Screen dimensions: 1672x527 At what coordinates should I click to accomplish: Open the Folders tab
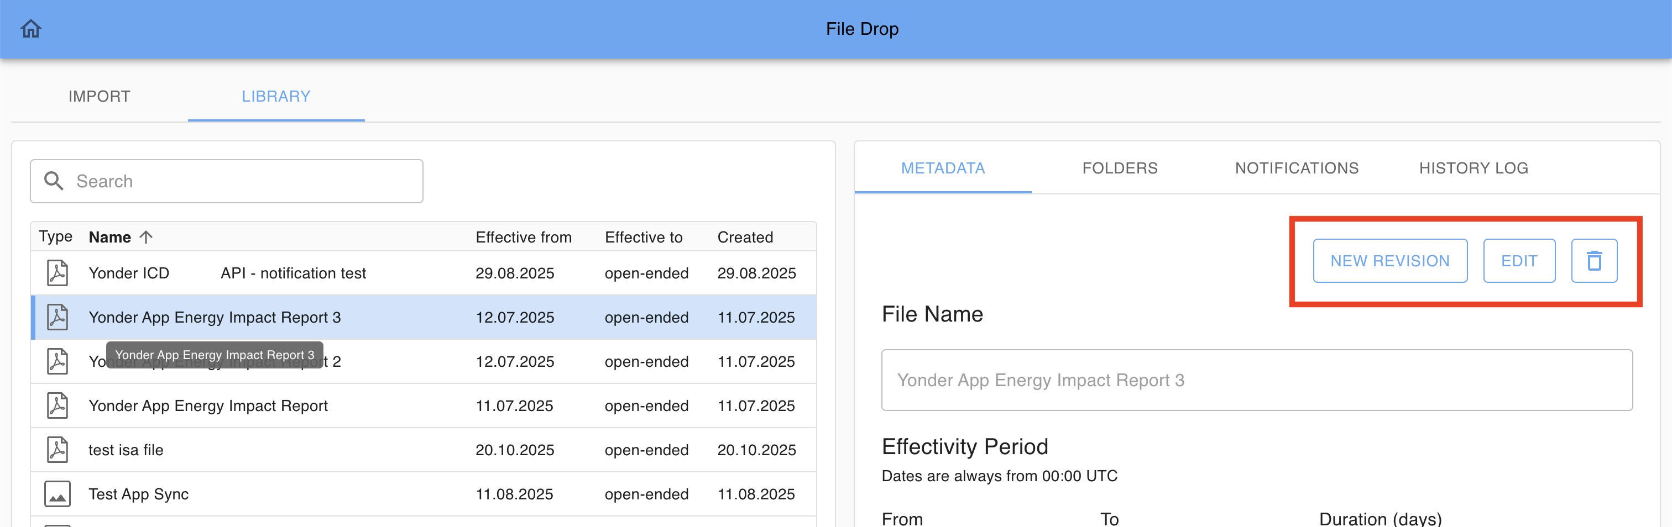click(1120, 168)
